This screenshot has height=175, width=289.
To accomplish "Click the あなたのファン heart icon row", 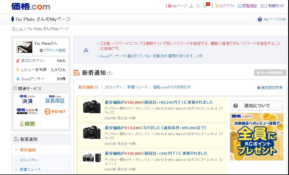I will pos(41,60).
